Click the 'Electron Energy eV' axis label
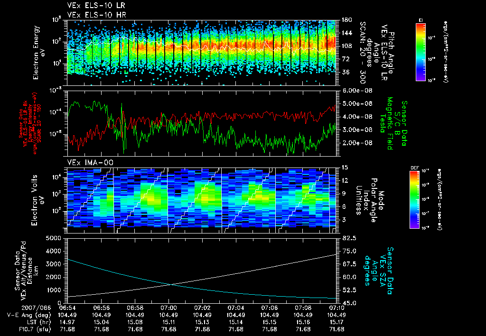The height and width of the screenshot is (336, 486). click(x=39, y=53)
